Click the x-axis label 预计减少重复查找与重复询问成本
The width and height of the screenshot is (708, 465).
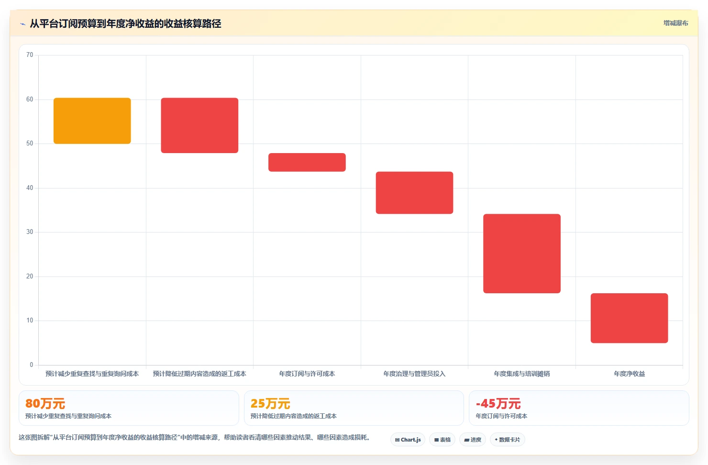92,374
